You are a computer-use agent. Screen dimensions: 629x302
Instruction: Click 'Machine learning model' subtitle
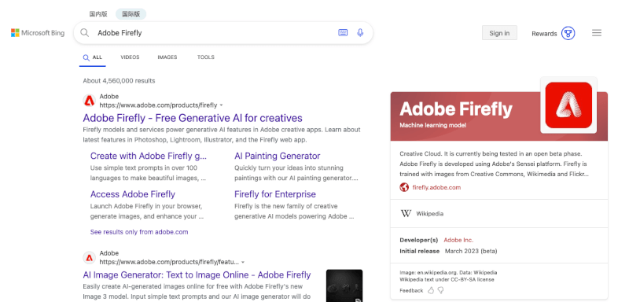433,126
